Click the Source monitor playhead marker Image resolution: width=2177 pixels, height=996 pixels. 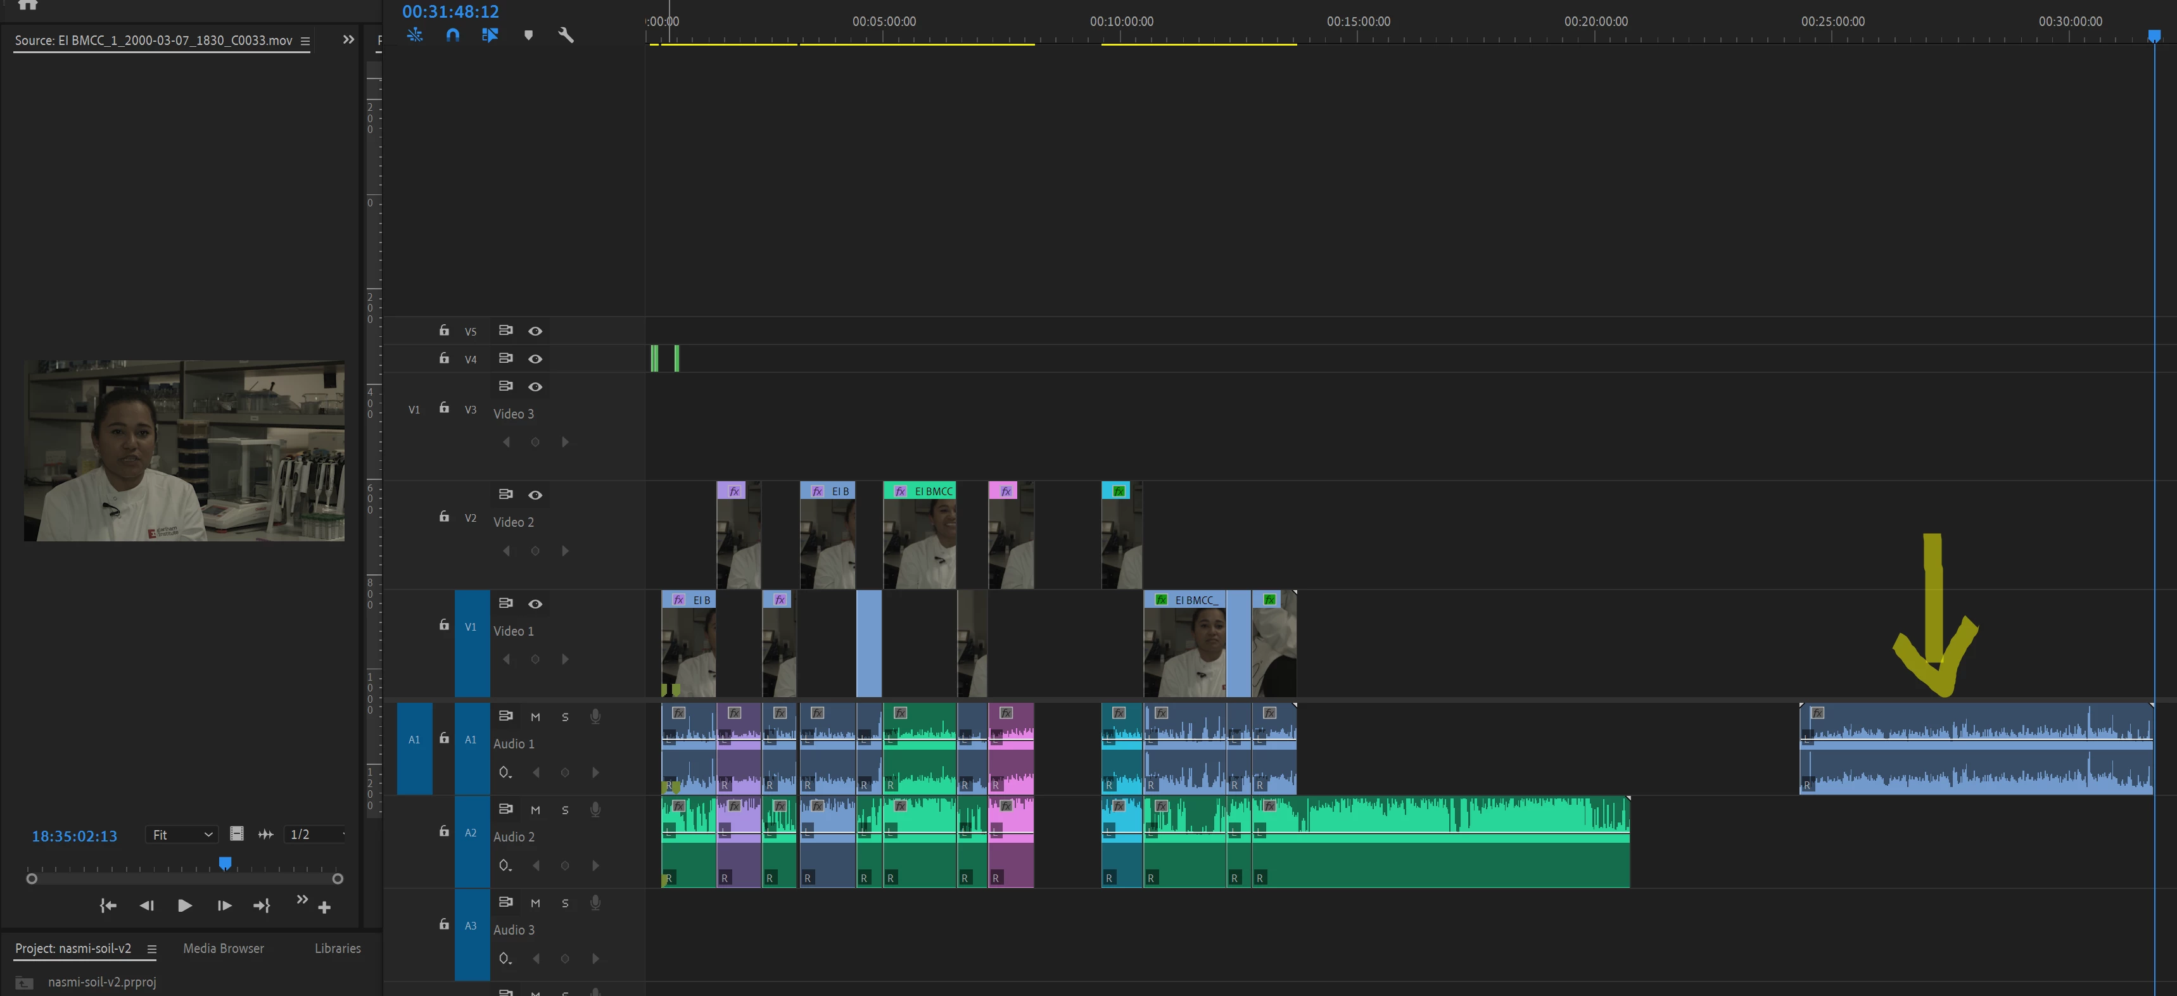pyautogui.click(x=225, y=864)
